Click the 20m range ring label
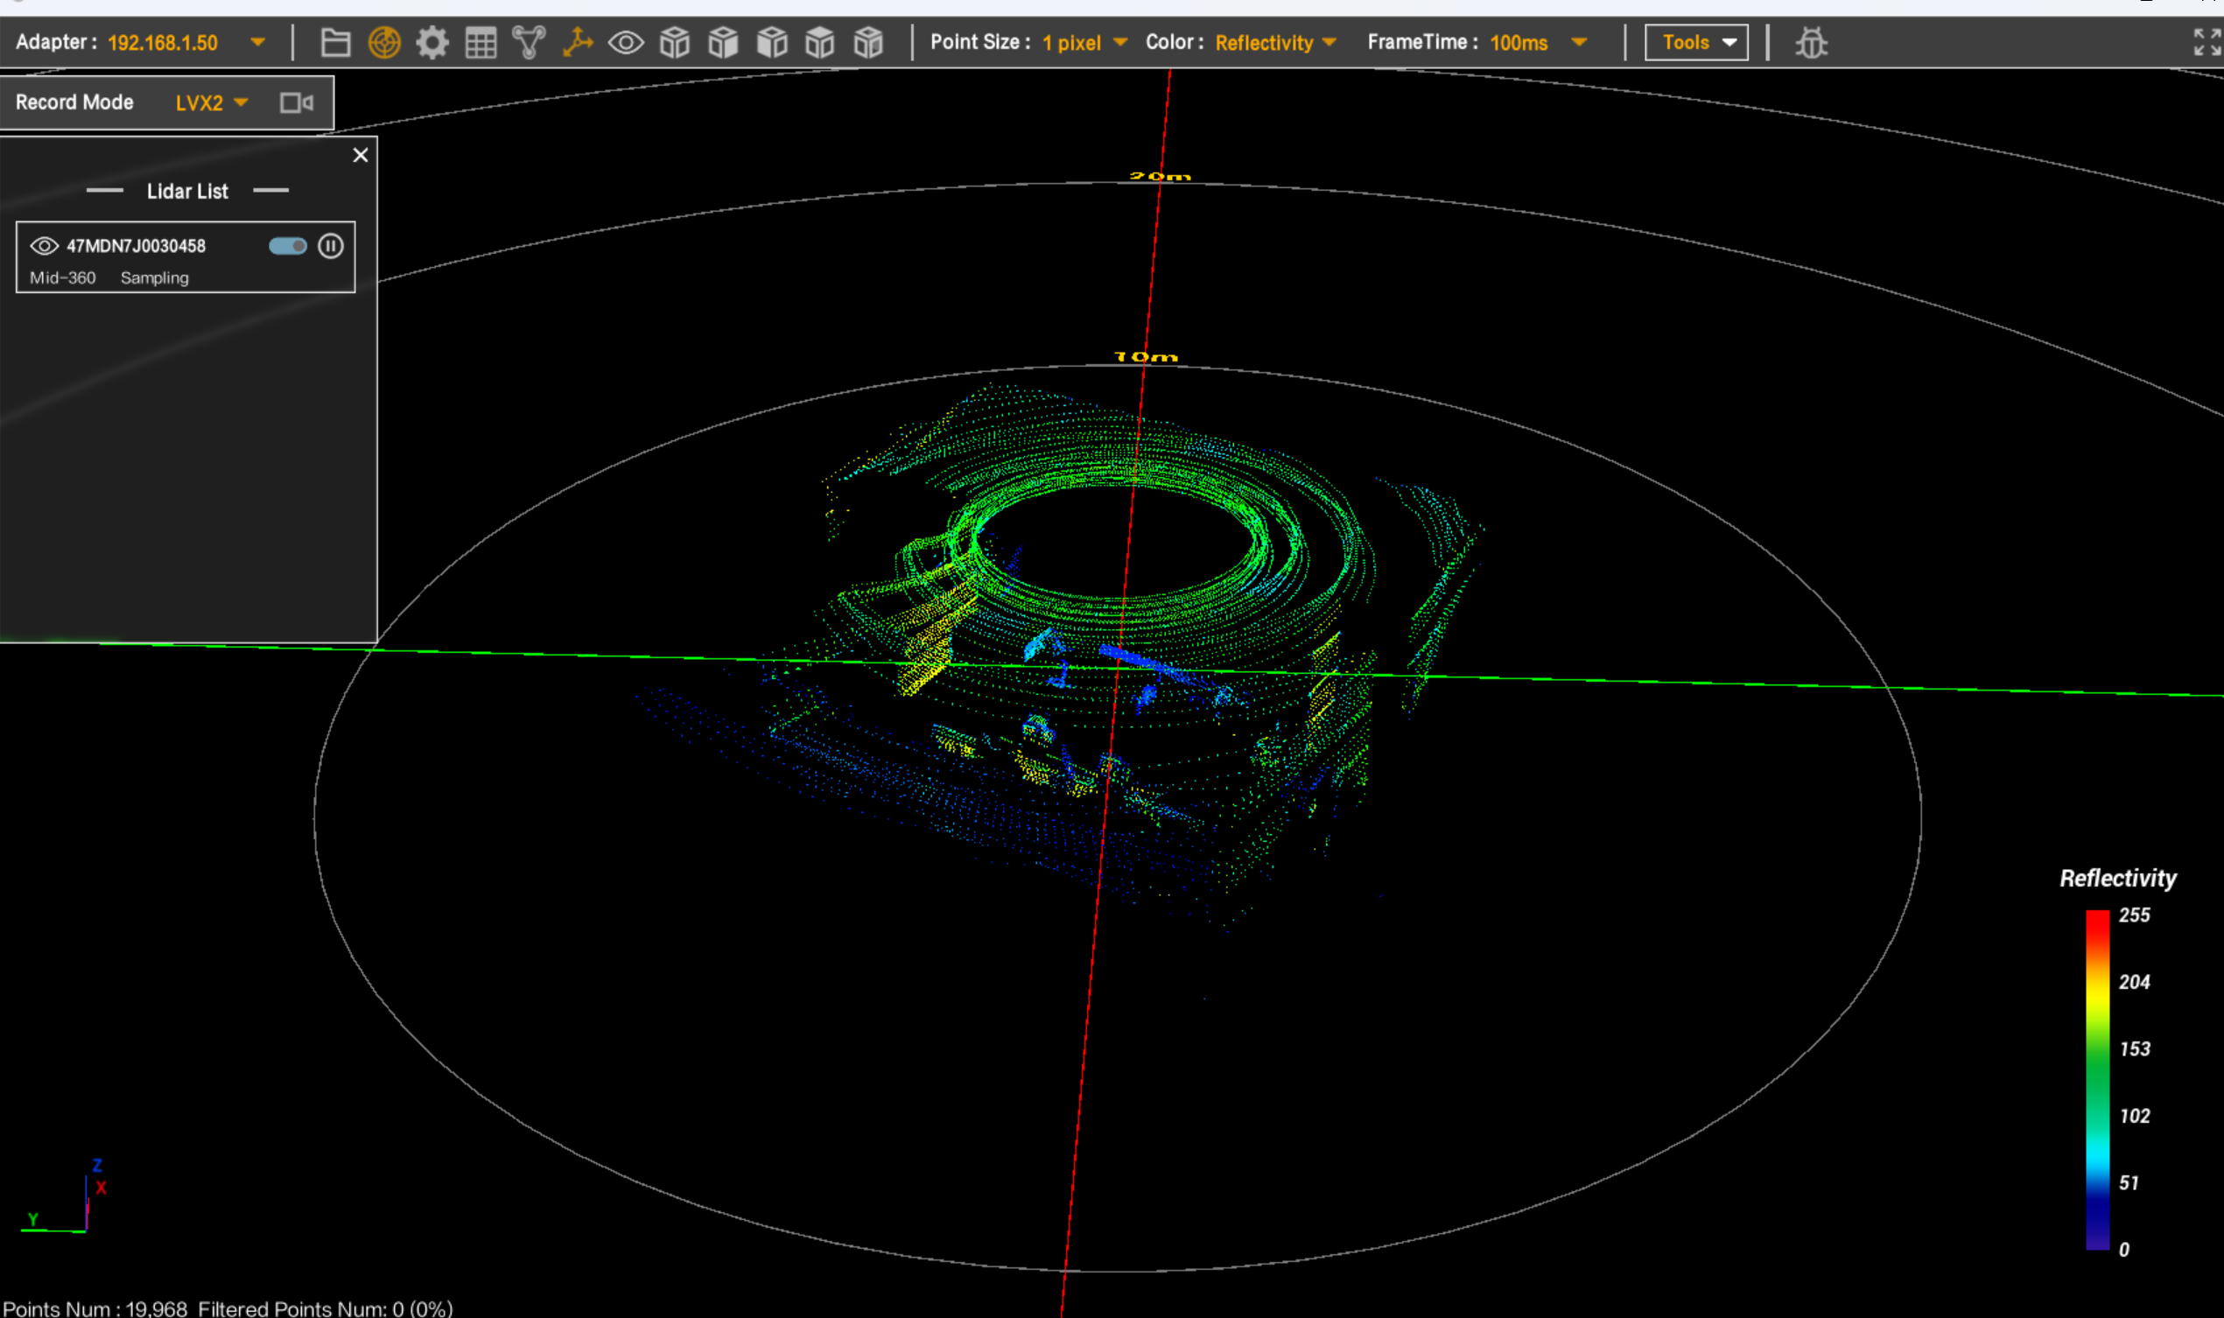 click(1160, 176)
